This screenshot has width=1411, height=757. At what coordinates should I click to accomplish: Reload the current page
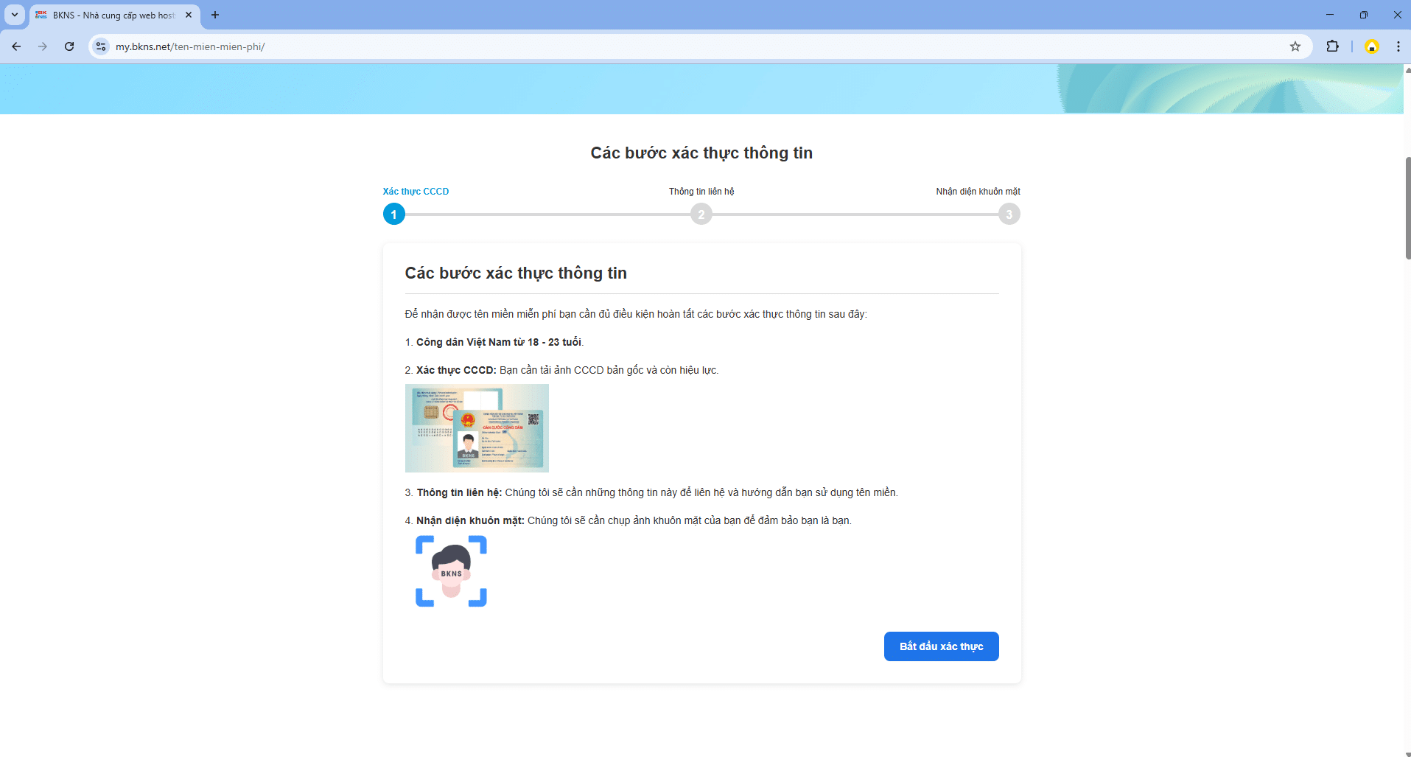(69, 46)
